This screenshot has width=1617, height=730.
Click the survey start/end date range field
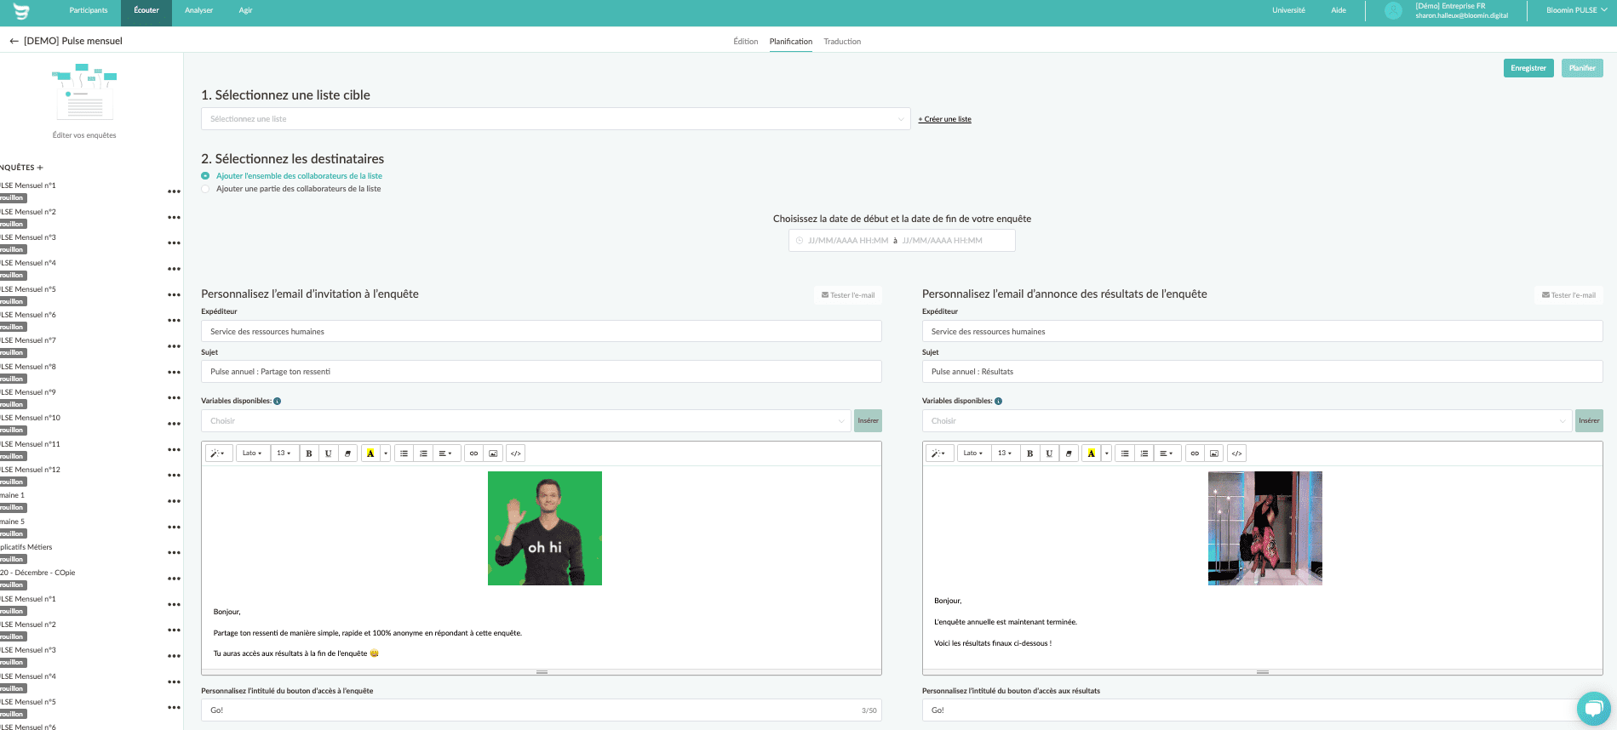coord(902,241)
